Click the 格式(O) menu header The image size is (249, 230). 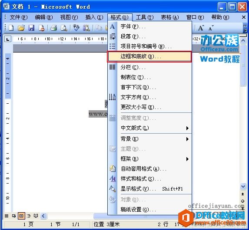(x=120, y=17)
